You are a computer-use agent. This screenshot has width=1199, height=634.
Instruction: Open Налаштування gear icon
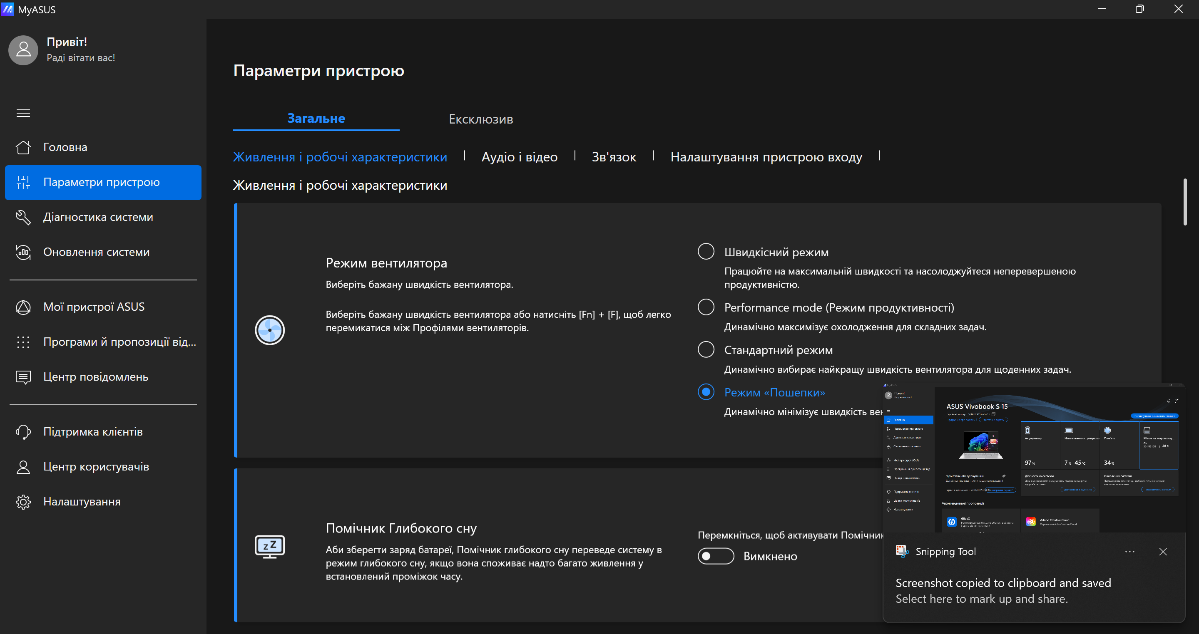[x=23, y=502]
